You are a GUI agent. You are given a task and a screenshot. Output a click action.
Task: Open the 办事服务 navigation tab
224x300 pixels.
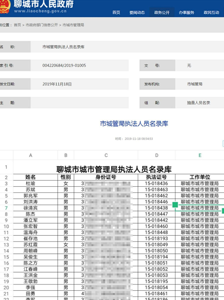[x=187, y=13]
